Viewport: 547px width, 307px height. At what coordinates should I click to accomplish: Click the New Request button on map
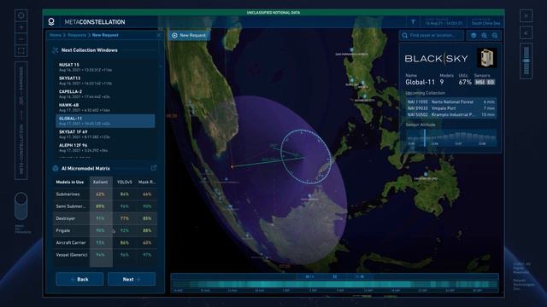click(189, 35)
